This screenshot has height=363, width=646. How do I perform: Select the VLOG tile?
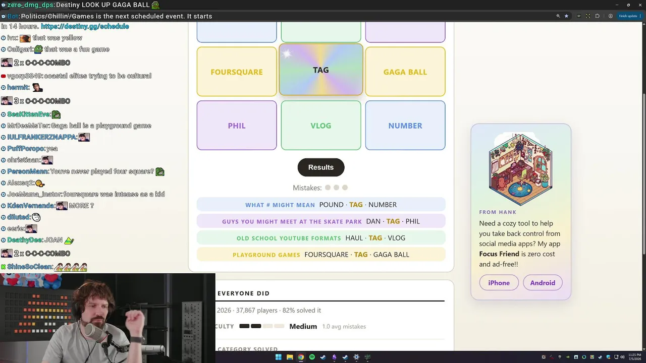321,126
